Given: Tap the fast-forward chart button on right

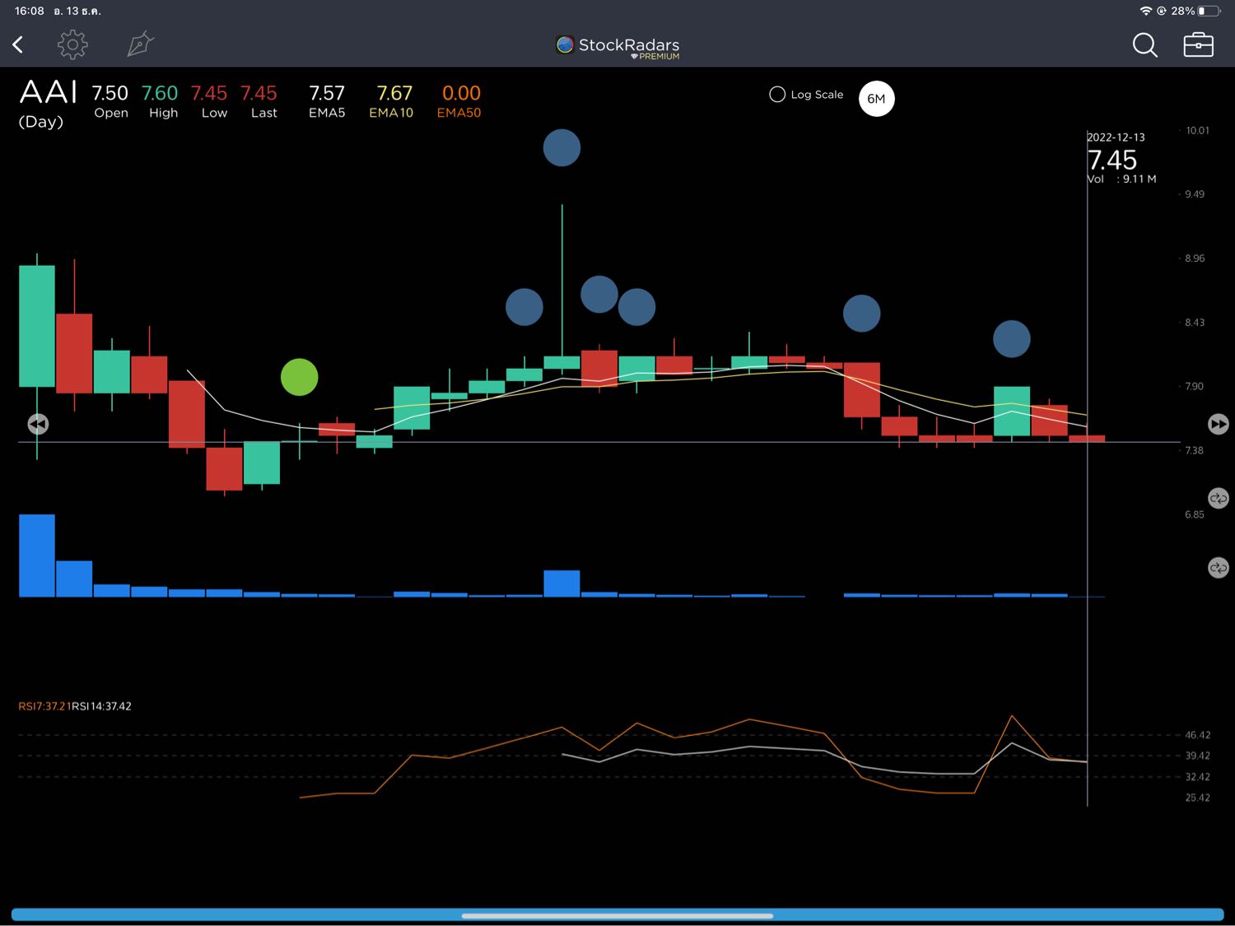Looking at the screenshot, I should pyautogui.click(x=1219, y=424).
